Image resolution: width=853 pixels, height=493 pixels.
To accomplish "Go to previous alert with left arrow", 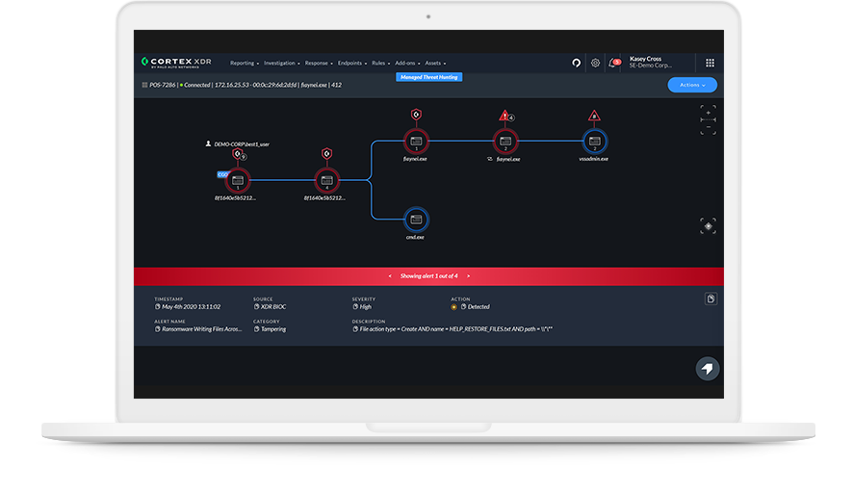I will [389, 276].
